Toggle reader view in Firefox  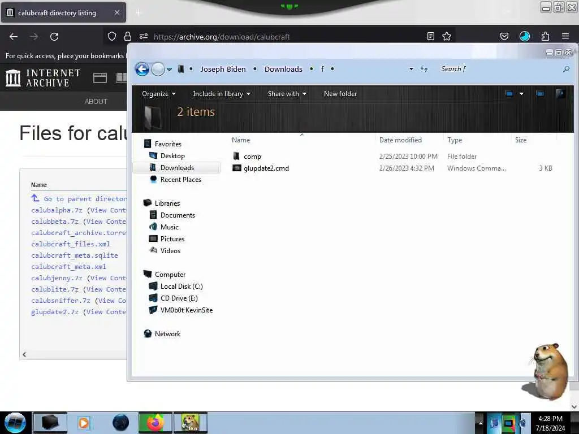[430, 36]
